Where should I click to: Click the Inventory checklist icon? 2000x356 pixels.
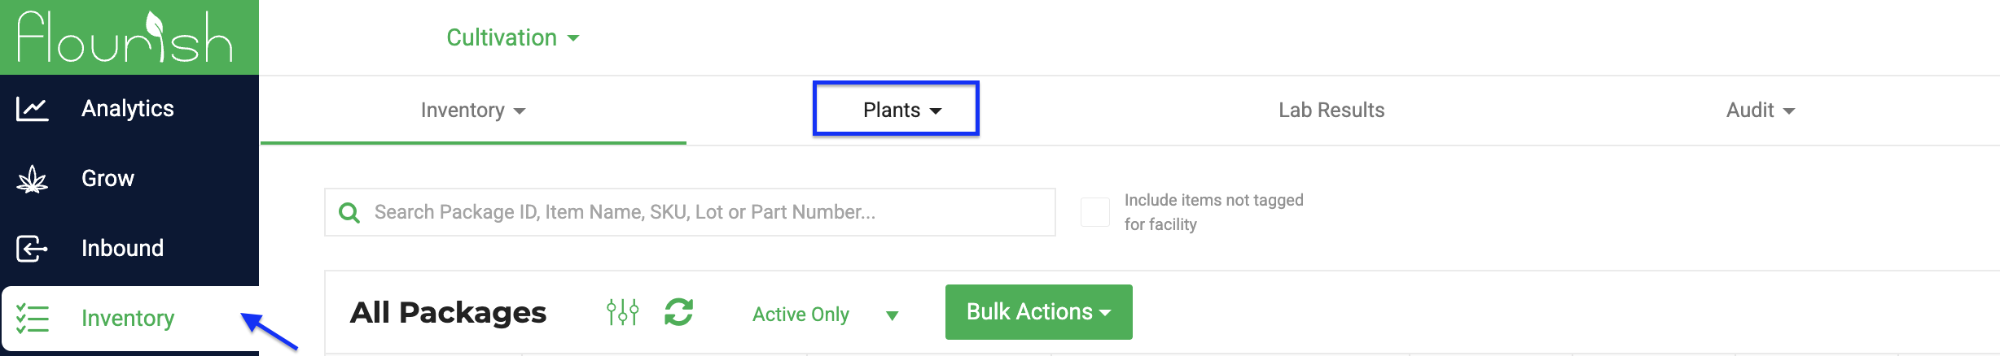click(x=33, y=319)
